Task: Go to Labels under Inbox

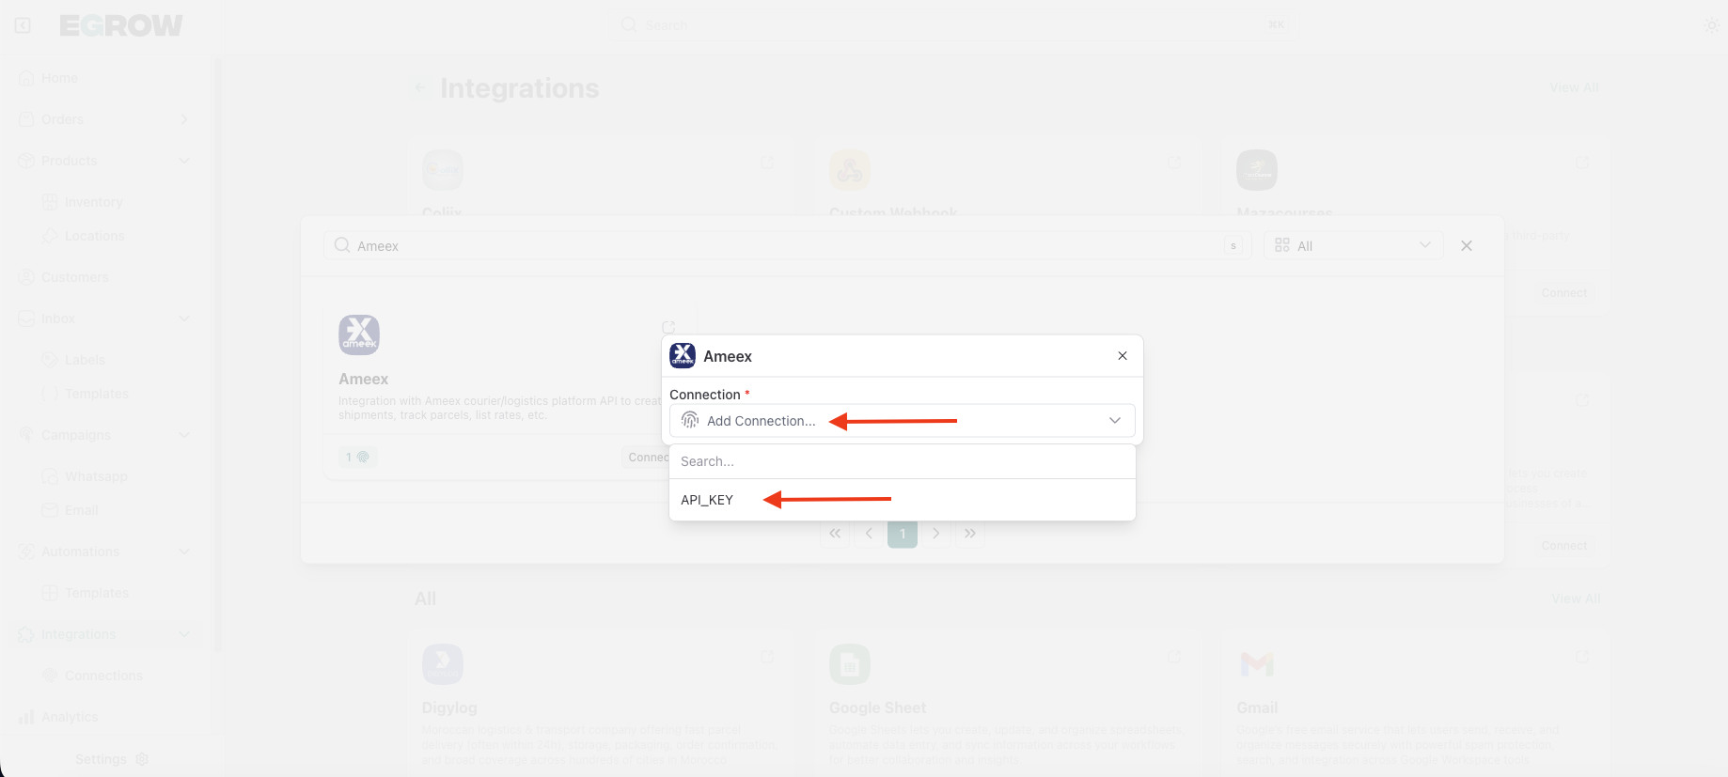Action: [85, 360]
